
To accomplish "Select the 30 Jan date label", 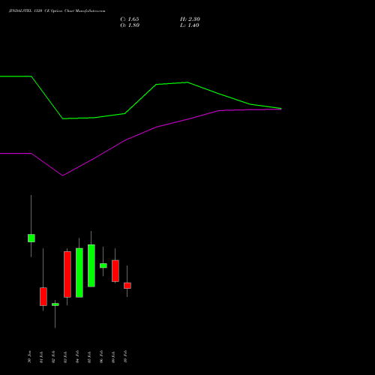I will pos(29,357).
